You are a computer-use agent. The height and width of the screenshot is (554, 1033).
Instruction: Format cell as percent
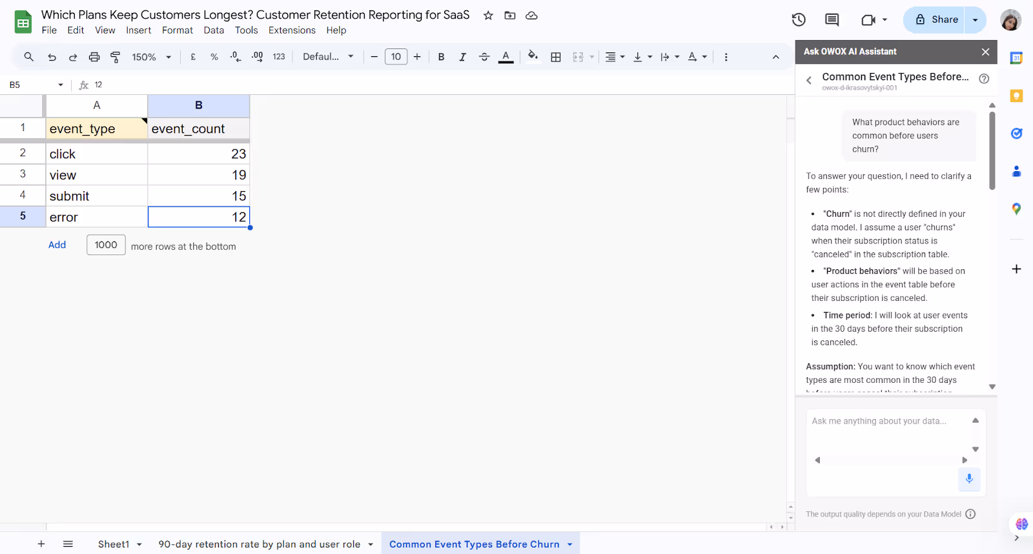(x=214, y=57)
